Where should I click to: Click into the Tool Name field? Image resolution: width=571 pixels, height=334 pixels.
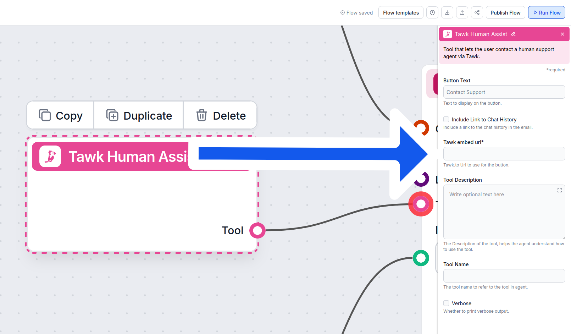[x=504, y=276]
